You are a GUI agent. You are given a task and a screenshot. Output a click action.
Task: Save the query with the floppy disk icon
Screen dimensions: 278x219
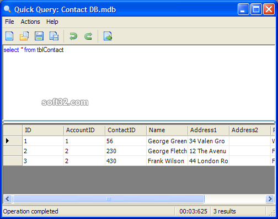(x=39, y=36)
